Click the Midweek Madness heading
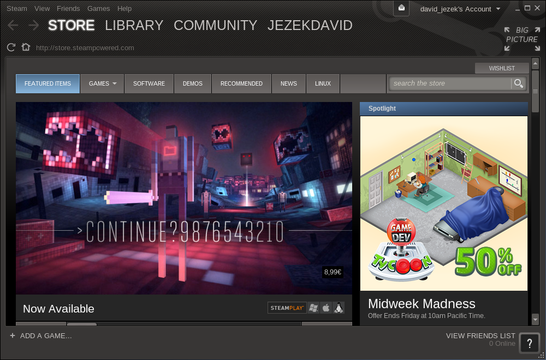 [422, 304]
